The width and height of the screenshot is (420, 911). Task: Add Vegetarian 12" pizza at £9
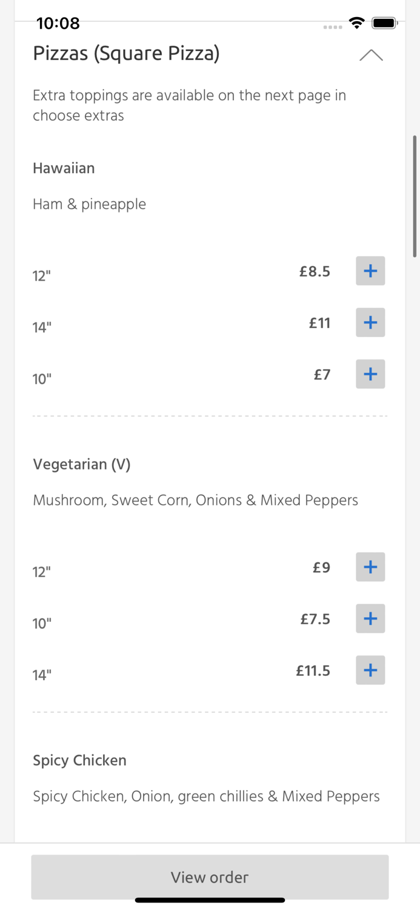point(370,567)
